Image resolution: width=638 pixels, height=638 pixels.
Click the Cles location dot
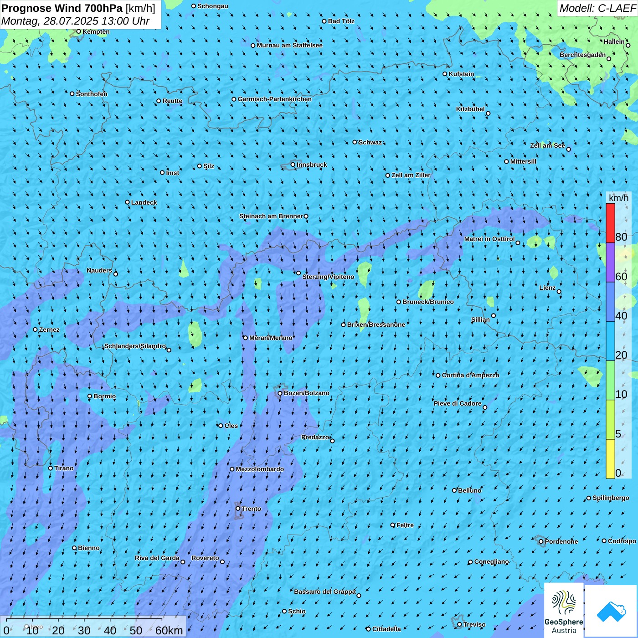pos(221,426)
